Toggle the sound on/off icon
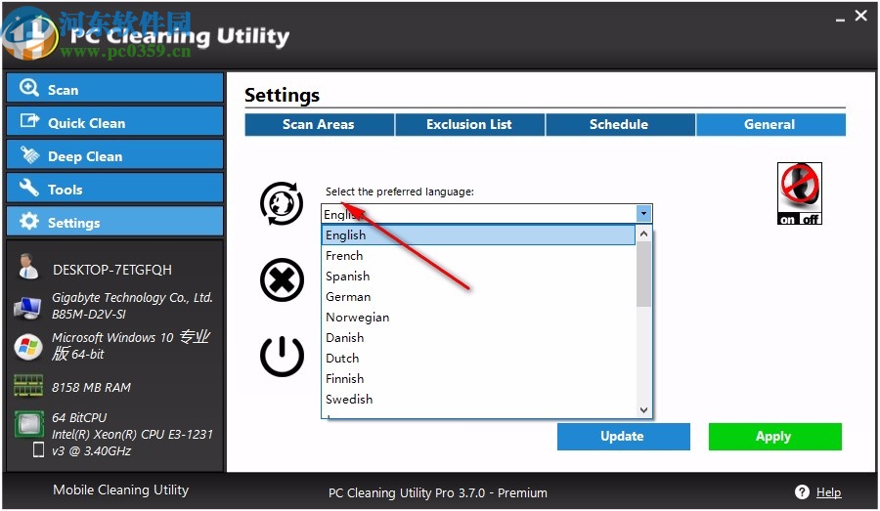 [799, 193]
